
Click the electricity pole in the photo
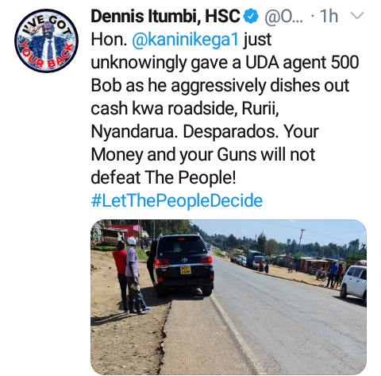coord(301,240)
